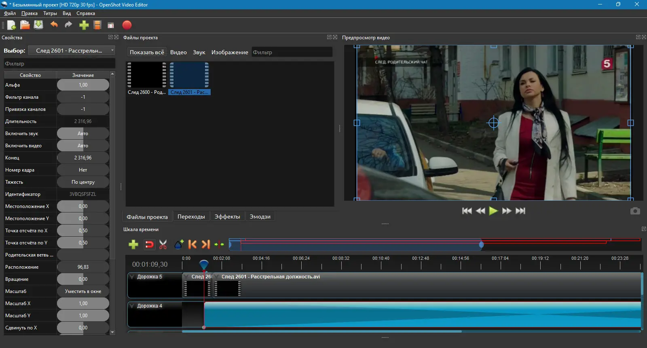Viewport: 647px width, 348px height.
Task: Click the Альфа value slider
Action: (83, 85)
